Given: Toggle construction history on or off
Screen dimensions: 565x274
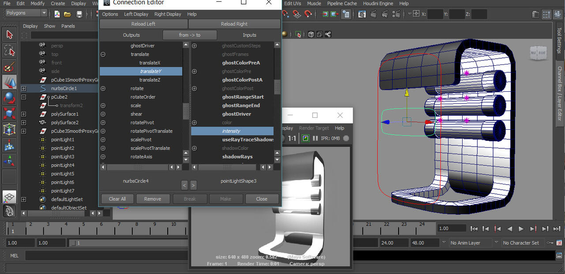Looking at the screenshot, I should pyautogui.click(x=346, y=14).
